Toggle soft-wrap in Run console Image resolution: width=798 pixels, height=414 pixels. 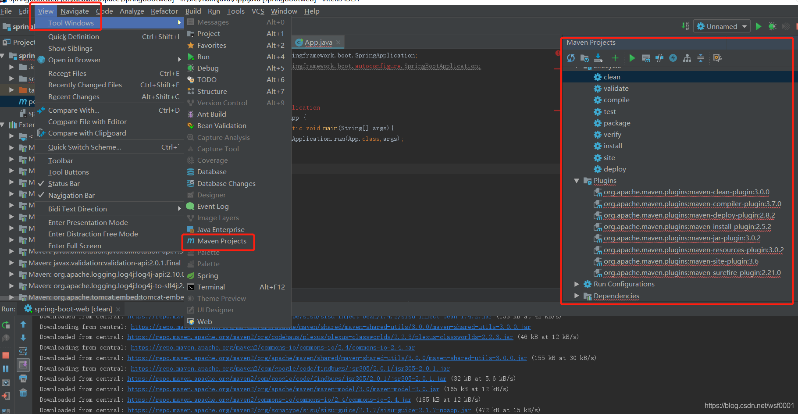click(23, 351)
